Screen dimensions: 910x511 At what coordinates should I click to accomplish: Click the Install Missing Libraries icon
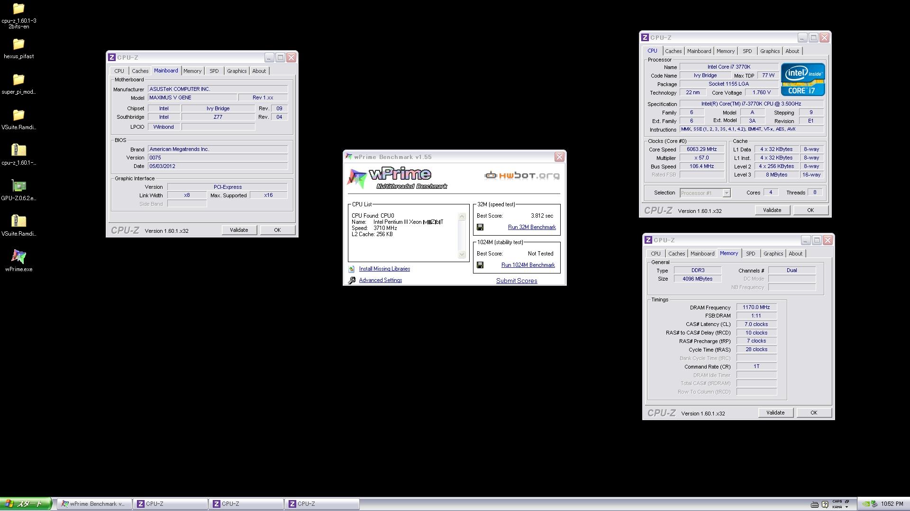(x=352, y=269)
